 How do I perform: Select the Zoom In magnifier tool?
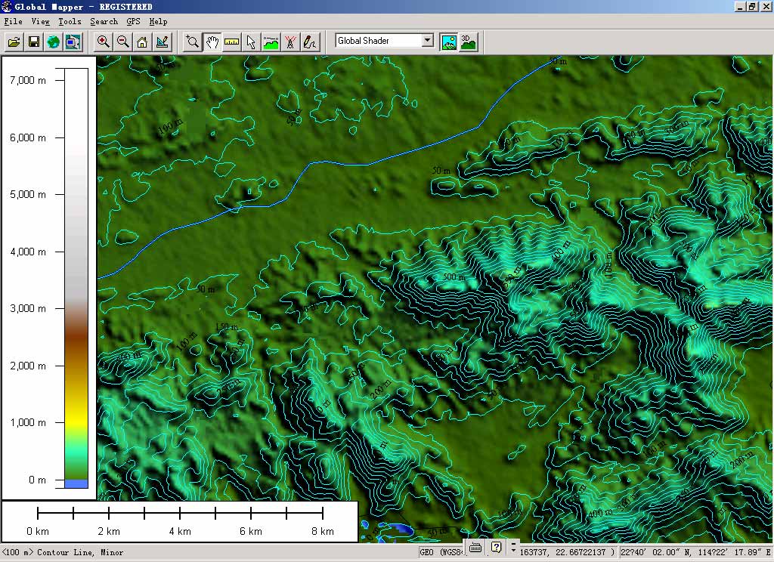coord(104,42)
